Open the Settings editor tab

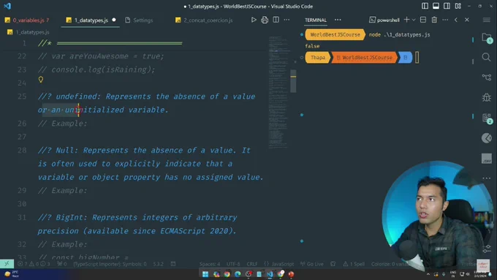[x=139, y=20]
